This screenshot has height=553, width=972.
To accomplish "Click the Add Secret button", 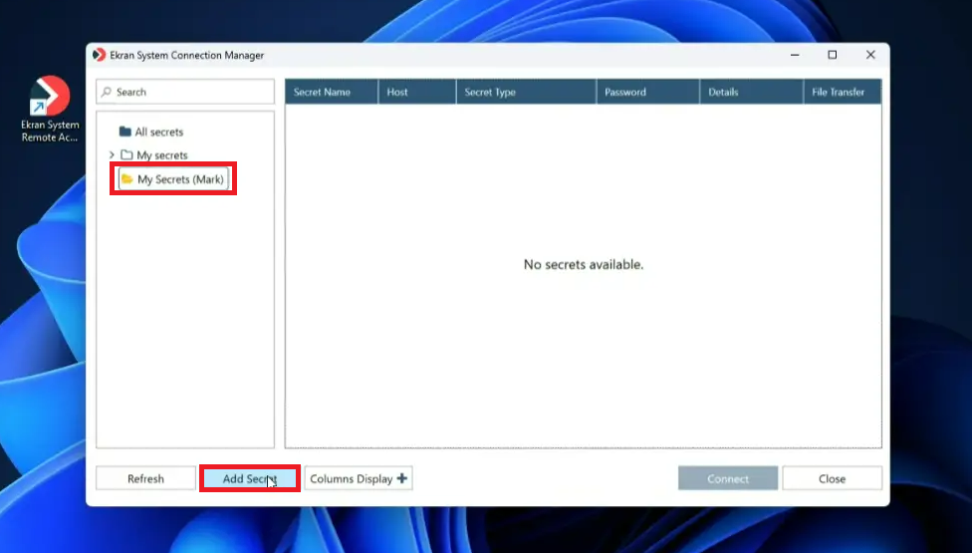I will click(249, 478).
